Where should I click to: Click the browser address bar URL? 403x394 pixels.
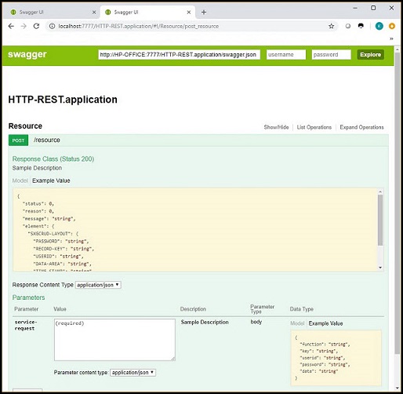pos(139,26)
